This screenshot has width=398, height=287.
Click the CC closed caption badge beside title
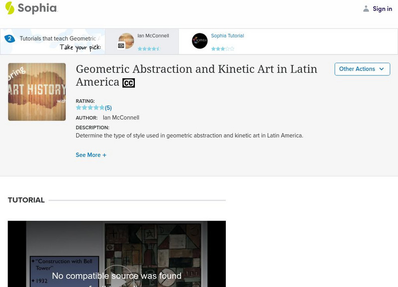tap(128, 83)
